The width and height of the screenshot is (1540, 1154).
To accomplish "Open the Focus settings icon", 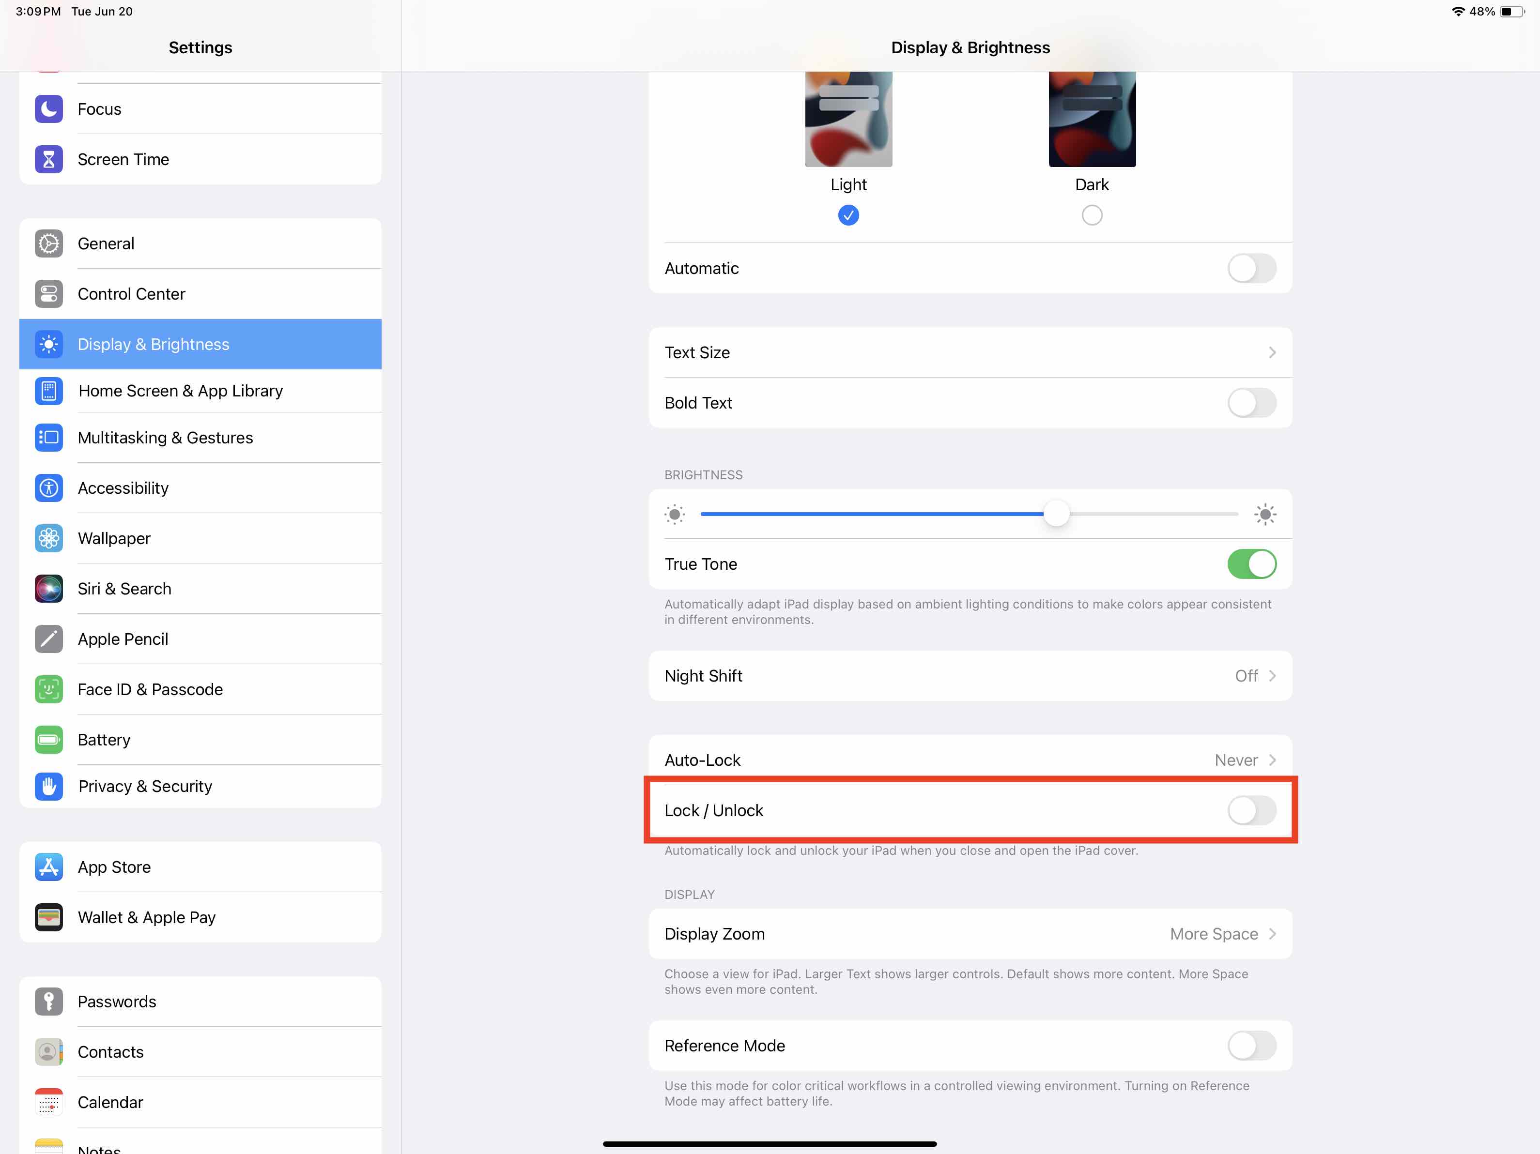I will [x=49, y=108].
